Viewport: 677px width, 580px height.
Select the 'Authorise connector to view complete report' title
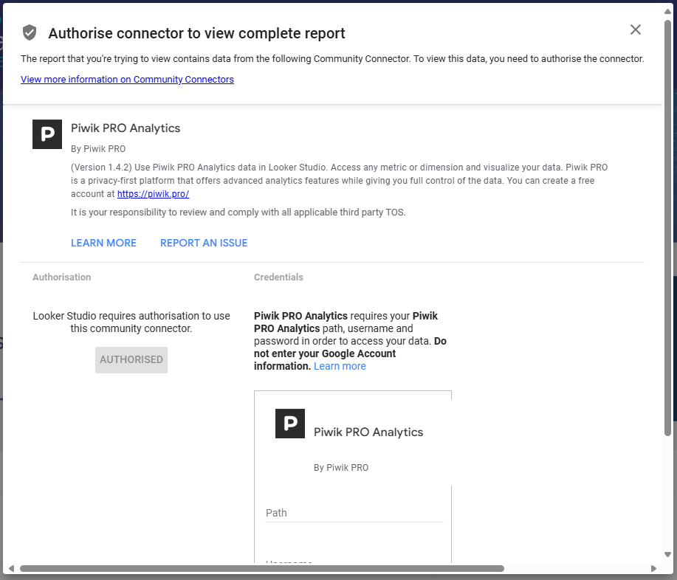196,33
